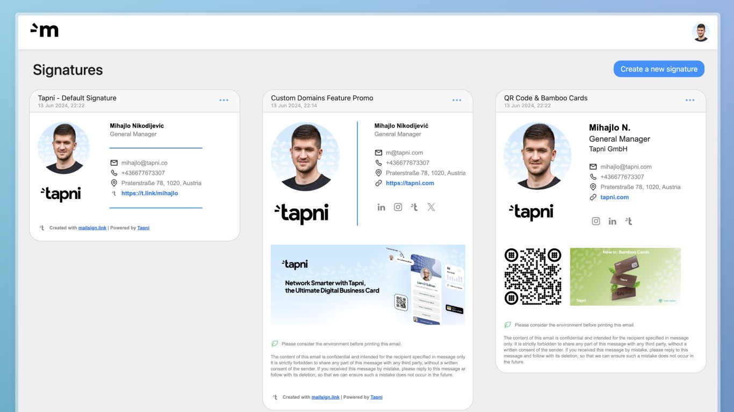The height and width of the screenshot is (412, 734).
Task: Open the Tapni link in Default Signature footer
Action: [143, 228]
